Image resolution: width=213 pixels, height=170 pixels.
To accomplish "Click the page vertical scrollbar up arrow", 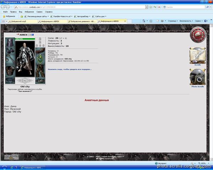I will tap(211, 25).
